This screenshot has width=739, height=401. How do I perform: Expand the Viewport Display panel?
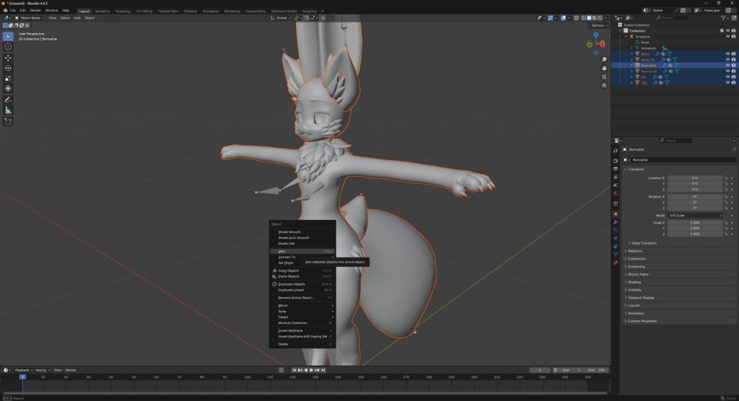(641, 297)
